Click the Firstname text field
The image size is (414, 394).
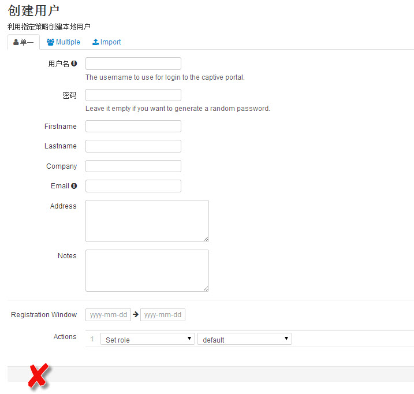coord(133,127)
